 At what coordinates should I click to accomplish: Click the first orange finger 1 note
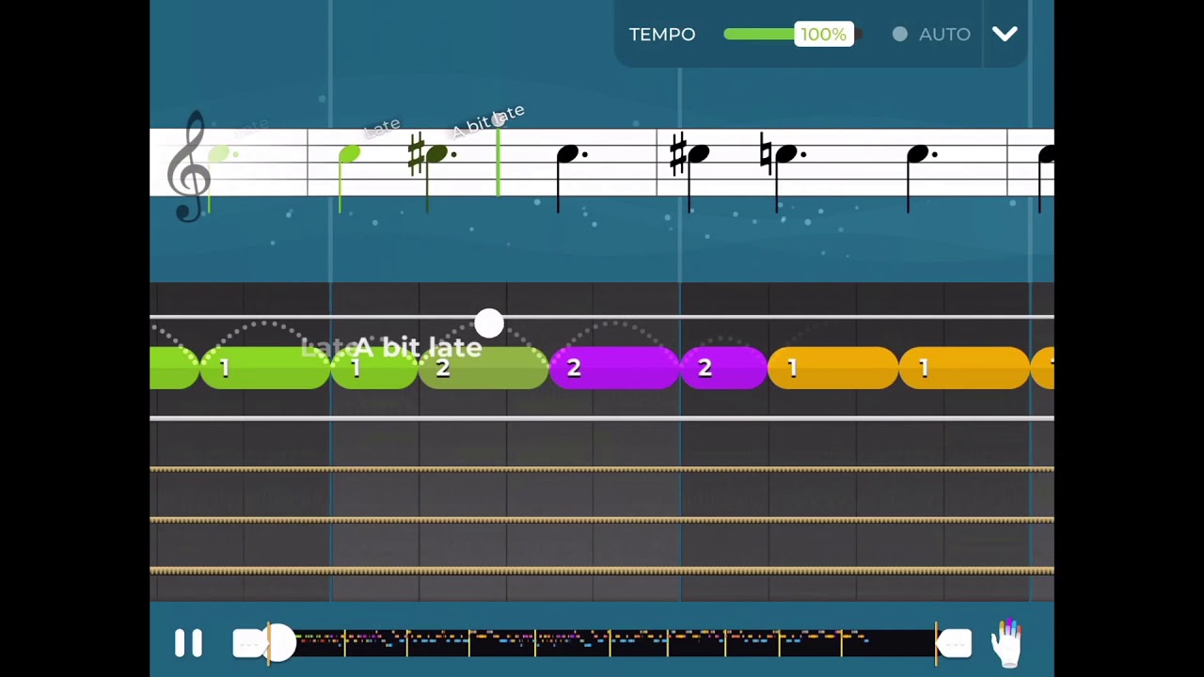click(x=833, y=368)
